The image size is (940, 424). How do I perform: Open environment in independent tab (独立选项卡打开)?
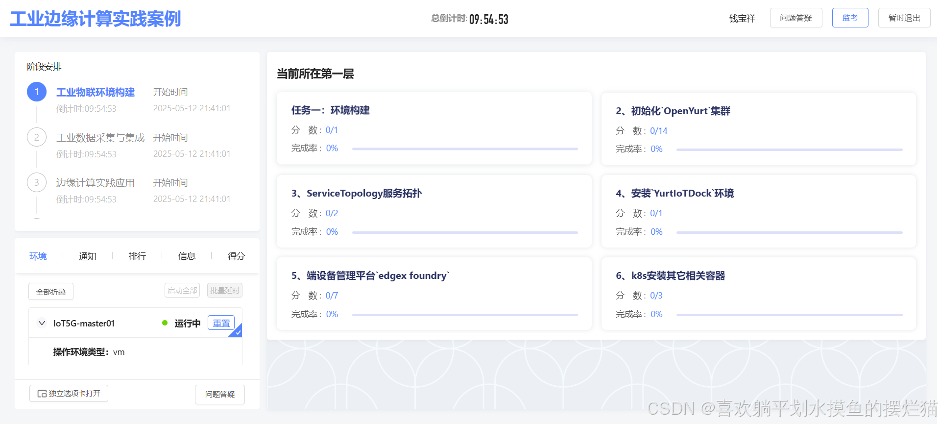point(69,393)
